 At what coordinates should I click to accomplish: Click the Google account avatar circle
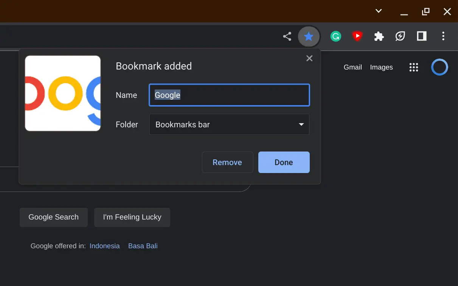coord(439,67)
